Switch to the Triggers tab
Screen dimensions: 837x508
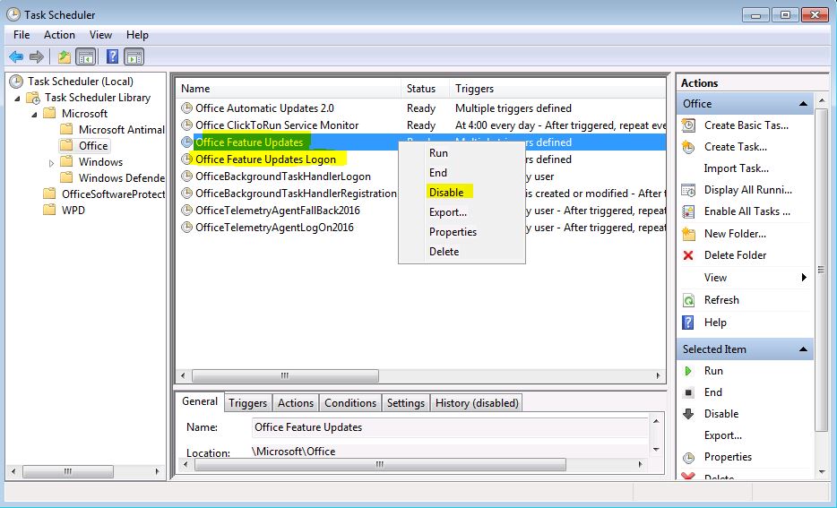(247, 403)
